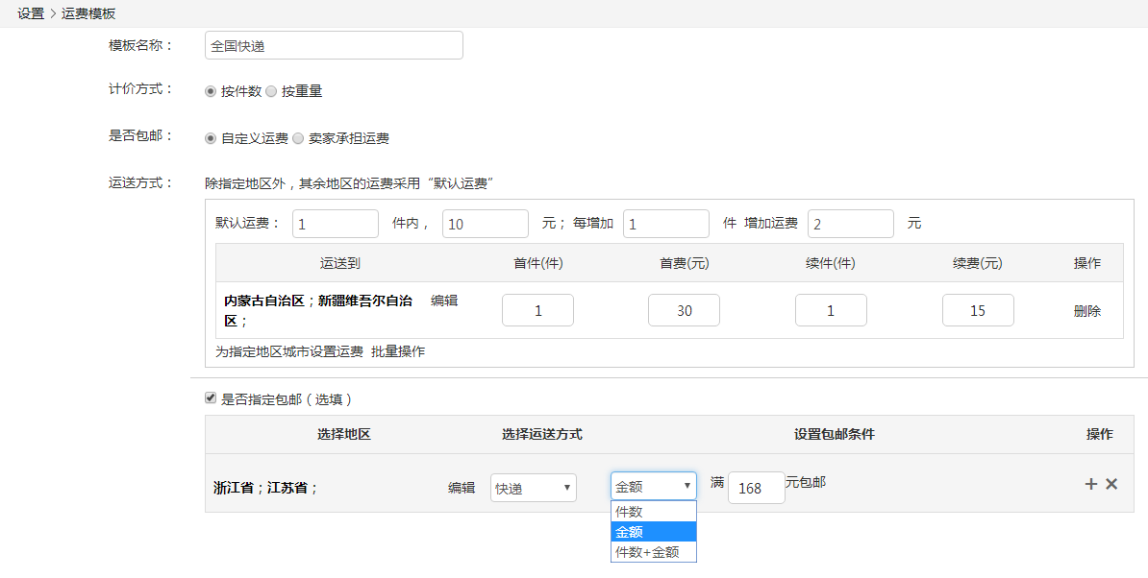Viewport: 1148px width, 578px height.
Task: Choose the 卖家承担运费 radio option
Action: (298, 138)
